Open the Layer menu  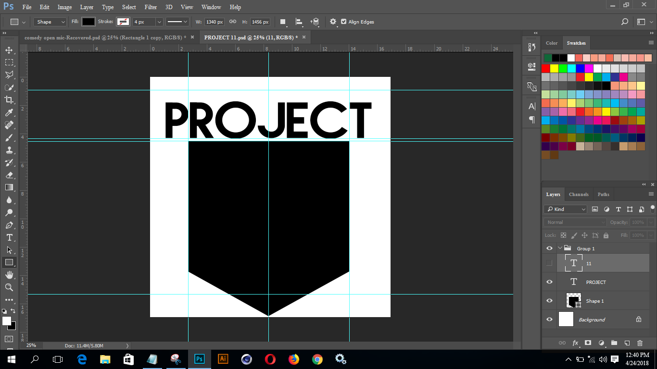(x=87, y=7)
